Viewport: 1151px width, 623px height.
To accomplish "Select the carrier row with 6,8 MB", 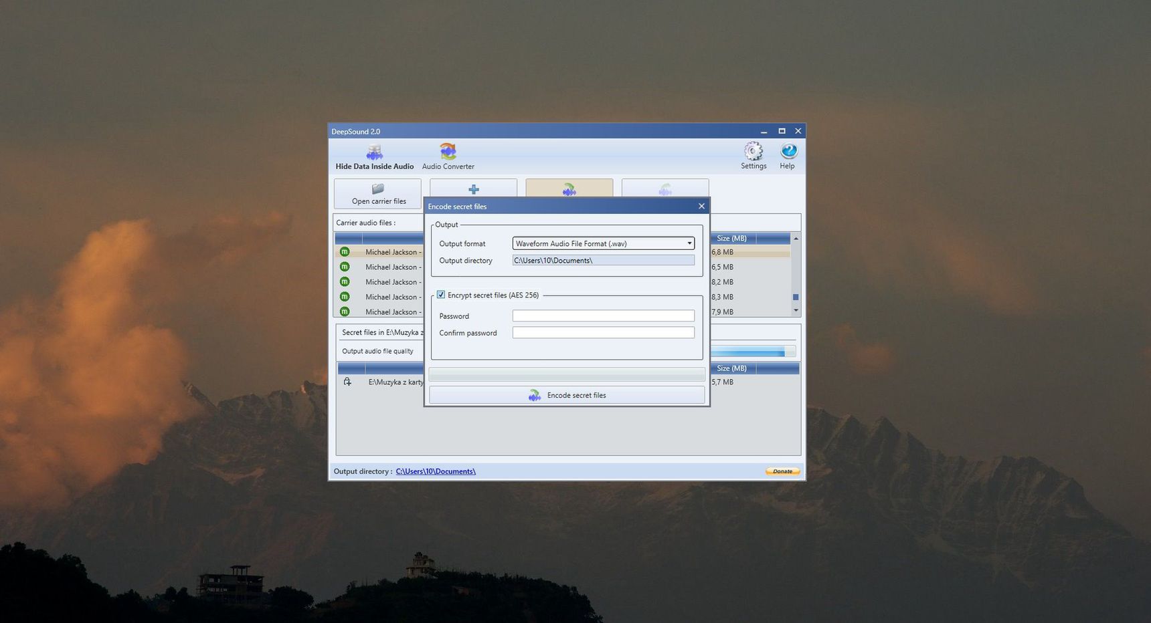I will click(x=562, y=252).
